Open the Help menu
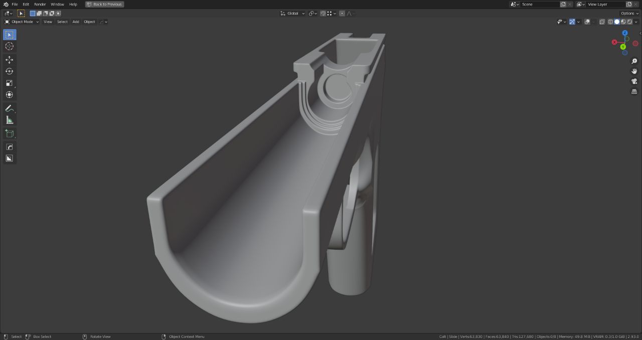The image size is (642, 340). [73, 4]
